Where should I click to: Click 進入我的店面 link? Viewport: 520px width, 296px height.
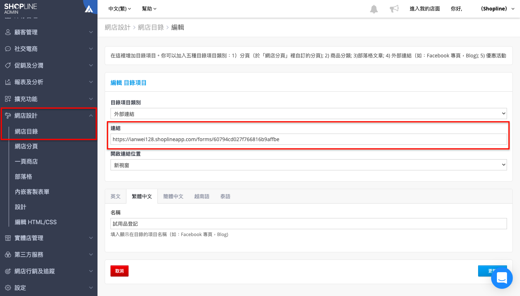(x=425, y=9)
